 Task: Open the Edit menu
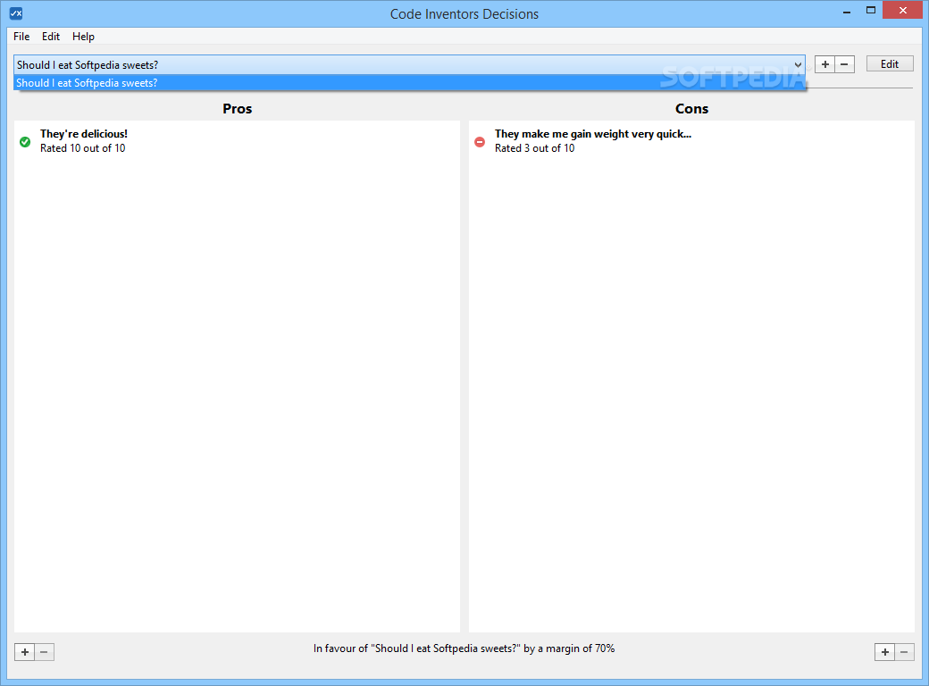tap(50, 36)
